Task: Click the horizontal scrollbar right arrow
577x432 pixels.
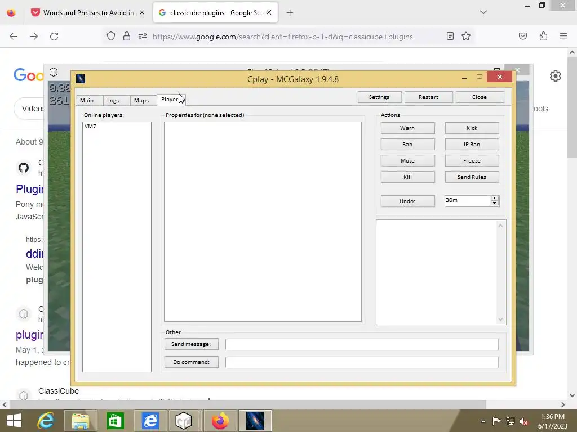Action: 563,405
